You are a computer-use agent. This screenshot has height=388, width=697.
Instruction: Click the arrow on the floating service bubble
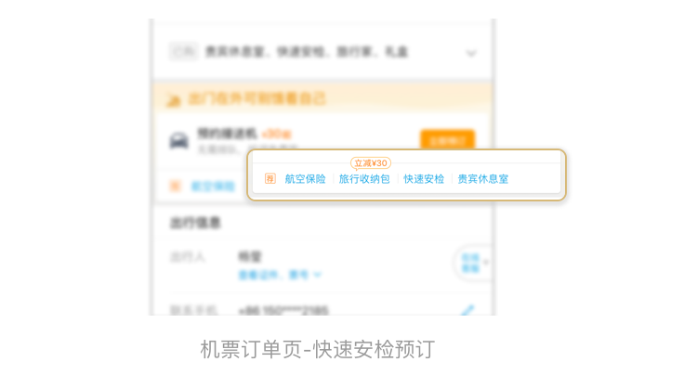pos(486,263)
